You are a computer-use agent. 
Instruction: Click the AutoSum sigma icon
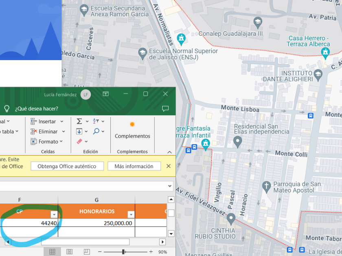click(79, 121)
